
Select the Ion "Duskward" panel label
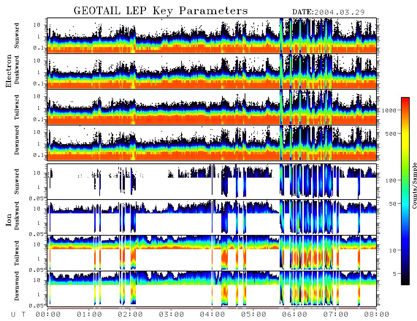point(17,216)
